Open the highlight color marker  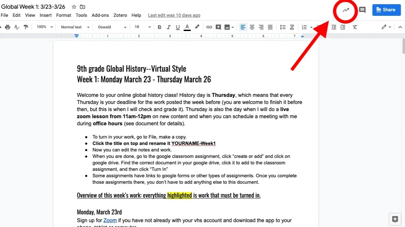click(197, 27)
